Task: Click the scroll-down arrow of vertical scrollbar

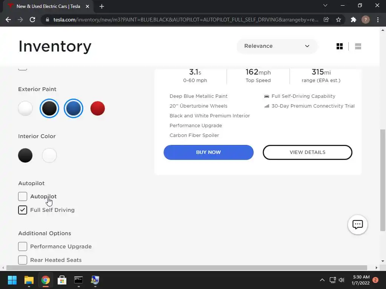Action: [x=383, y=261]
